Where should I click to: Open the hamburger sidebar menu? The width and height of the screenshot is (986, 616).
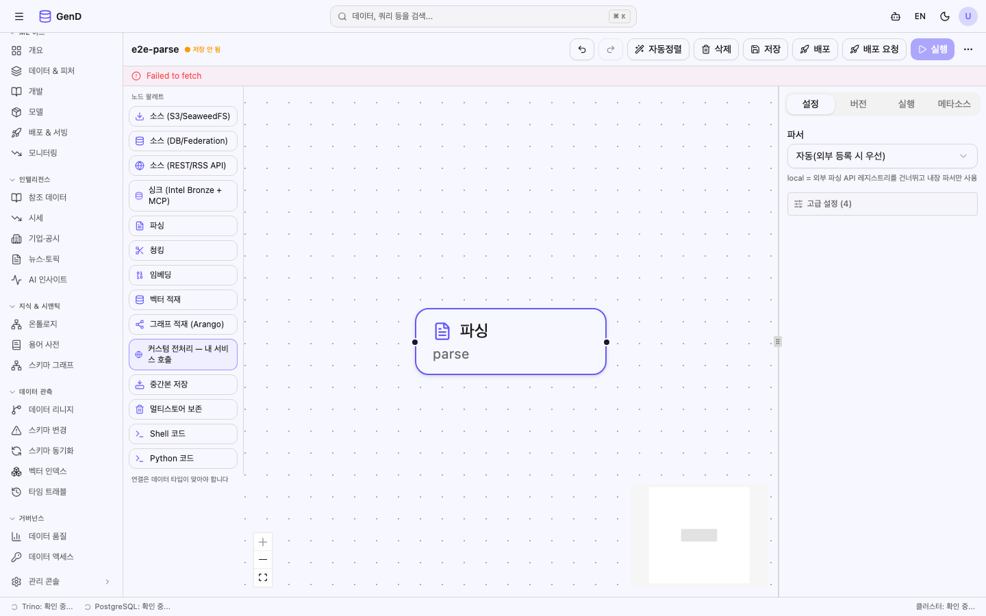coord(19,16)
